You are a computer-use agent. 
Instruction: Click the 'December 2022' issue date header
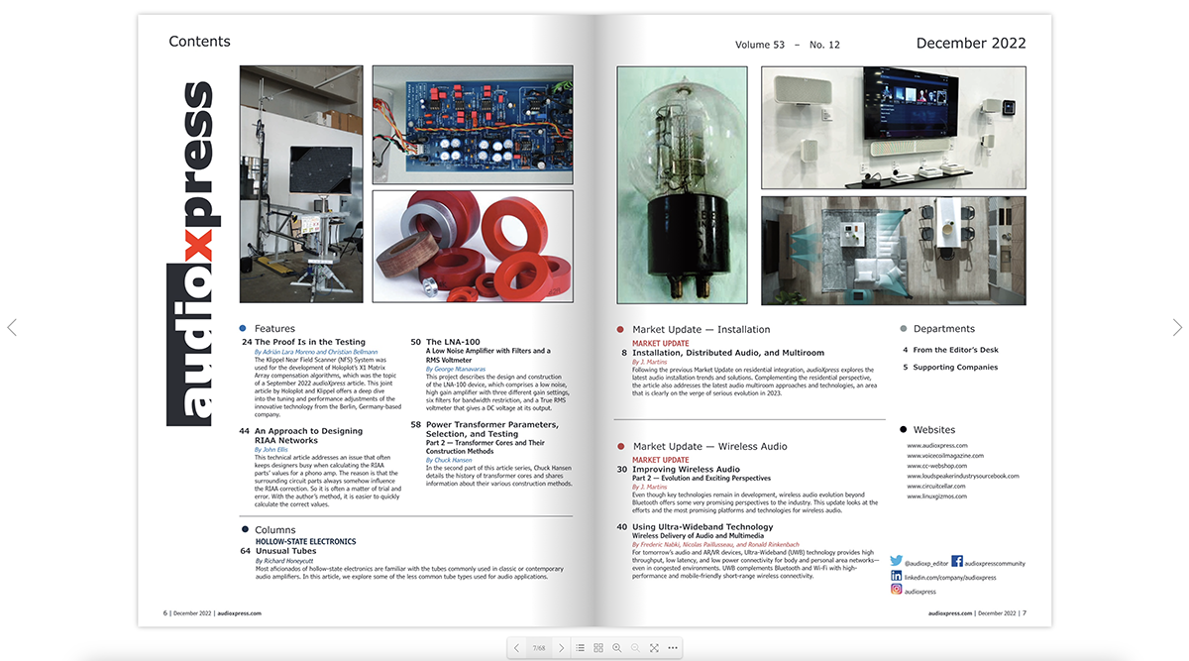tap(971, 44)
